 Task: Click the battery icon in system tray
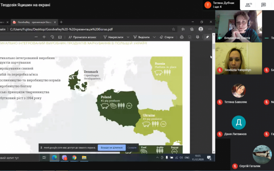pos(172,158)
